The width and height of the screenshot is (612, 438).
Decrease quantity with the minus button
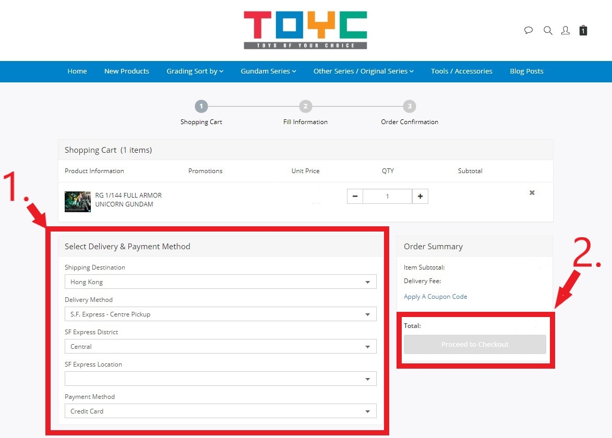point(355,197)
